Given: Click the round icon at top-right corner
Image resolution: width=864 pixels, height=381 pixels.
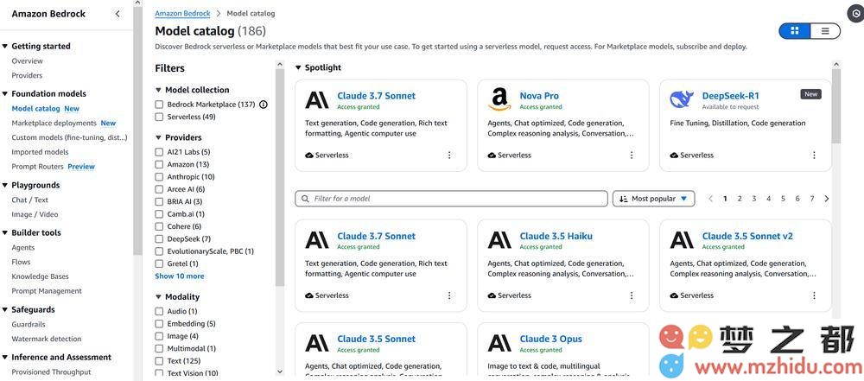Looking at the screenshot, I should (x=855, y=15).
